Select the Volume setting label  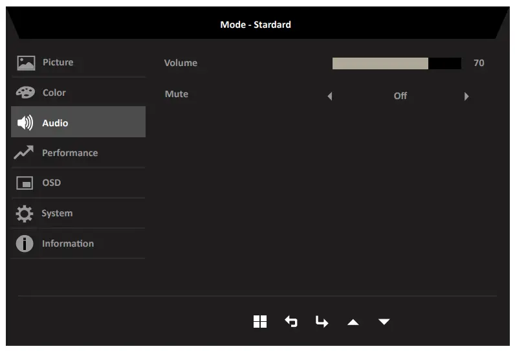pos(181,63)
